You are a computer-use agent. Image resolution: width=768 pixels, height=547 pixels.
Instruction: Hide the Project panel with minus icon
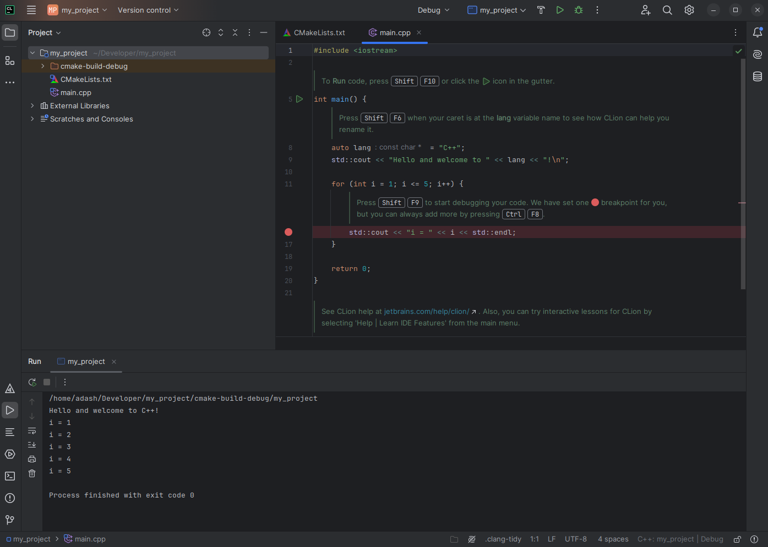(x=264, y=32)
